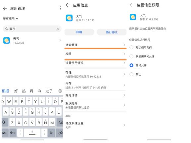Tap the space bar key

click(32, 133)
